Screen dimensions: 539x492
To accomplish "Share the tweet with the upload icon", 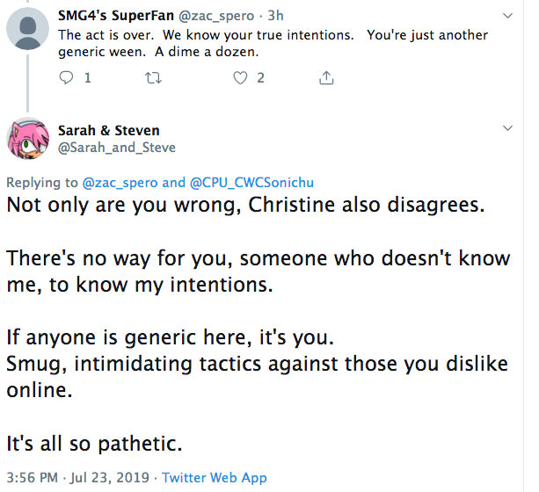I will point(325,78).
